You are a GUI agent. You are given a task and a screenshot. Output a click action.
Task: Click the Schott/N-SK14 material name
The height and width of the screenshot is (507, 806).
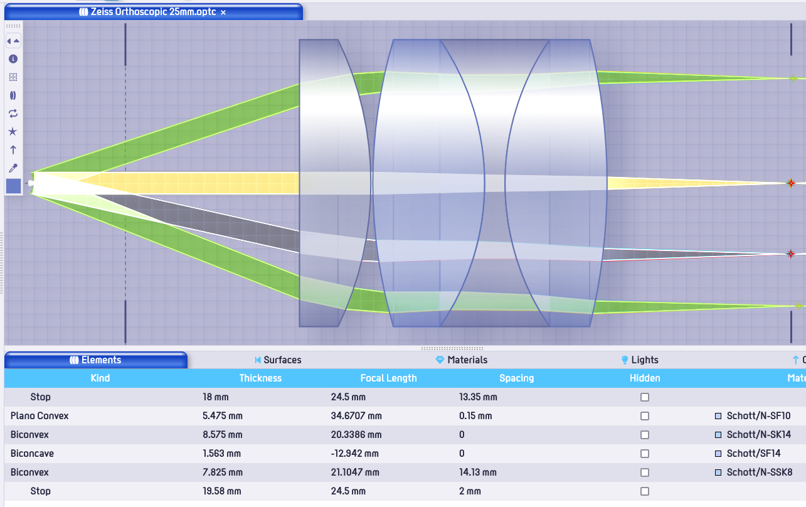tap(758, 435)
